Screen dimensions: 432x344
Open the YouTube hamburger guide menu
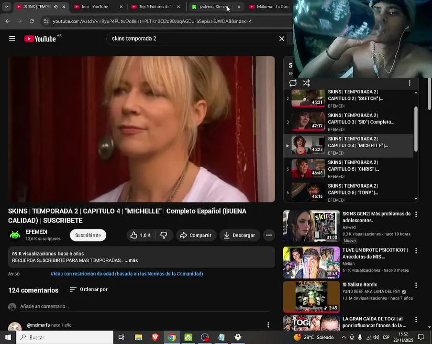pyautogui.click(x=12, y=39)
